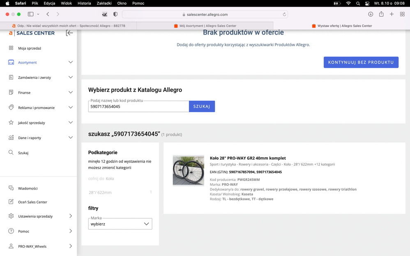The width and height of the screenshot is (410, 256).
Task: Click the Jakość sprzedaży star icon
Action: click(11, 123)
